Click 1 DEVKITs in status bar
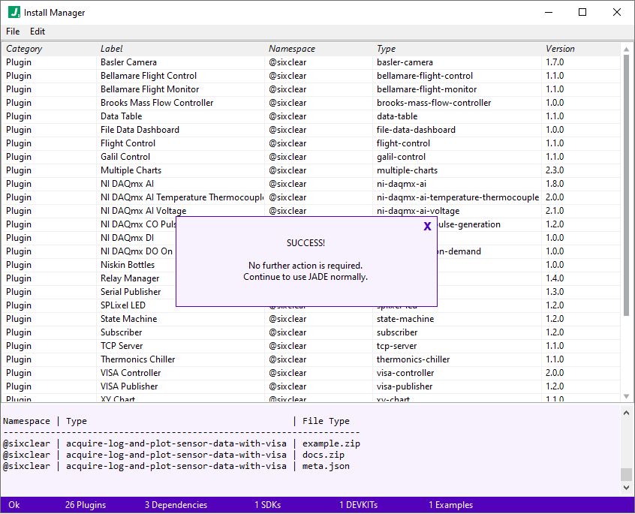Viewport: 635px width, 514px height. tap(358, 505)
